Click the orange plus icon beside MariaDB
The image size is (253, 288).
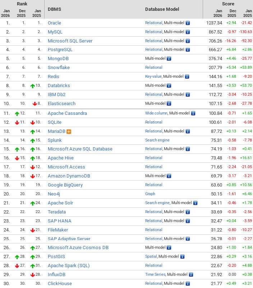point(69,131)
